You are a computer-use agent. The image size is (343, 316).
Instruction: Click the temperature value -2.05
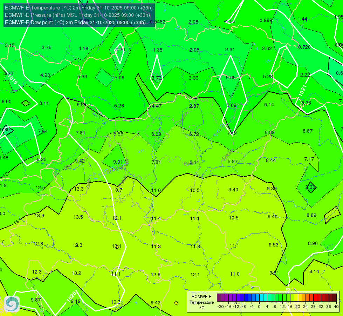click(194, 50)
